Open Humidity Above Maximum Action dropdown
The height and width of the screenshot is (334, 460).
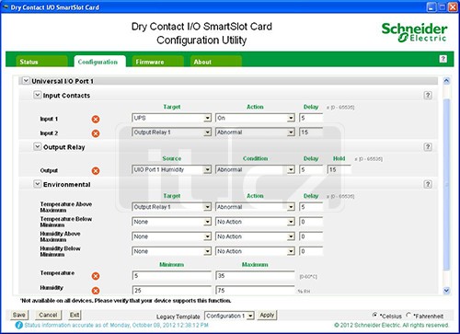(255, 236)
